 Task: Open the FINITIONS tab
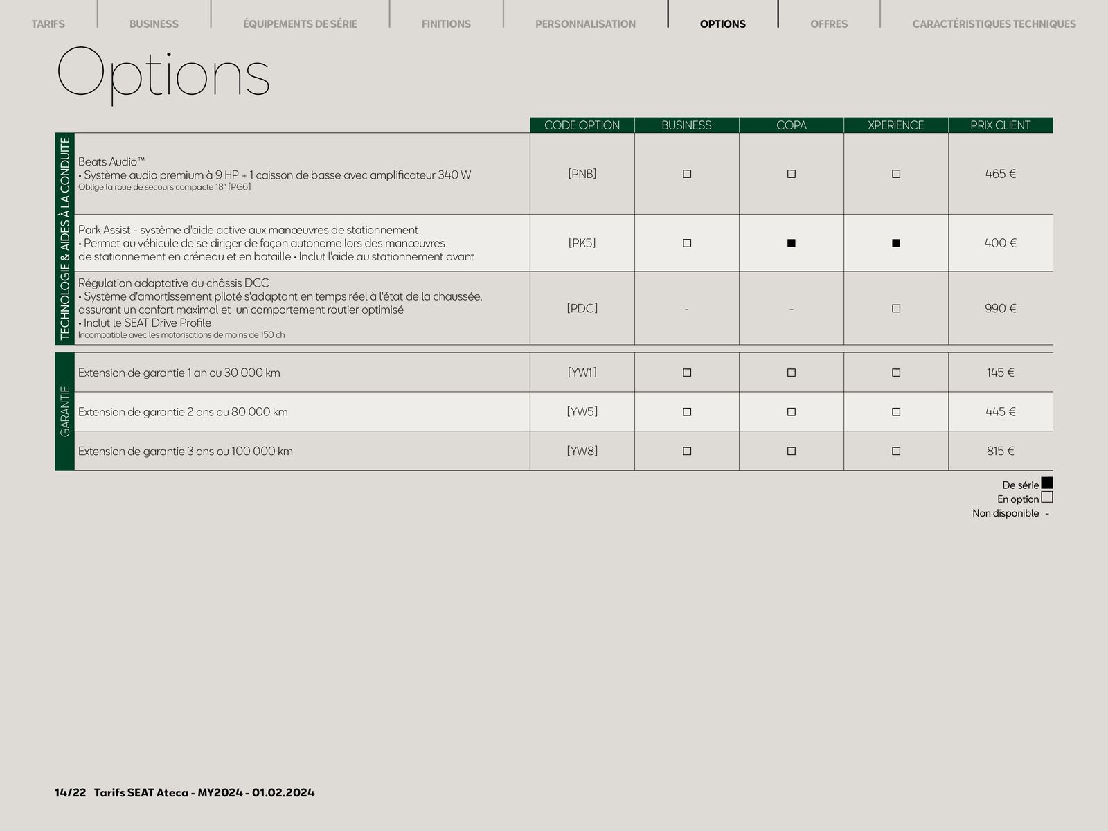pos(446,24)
